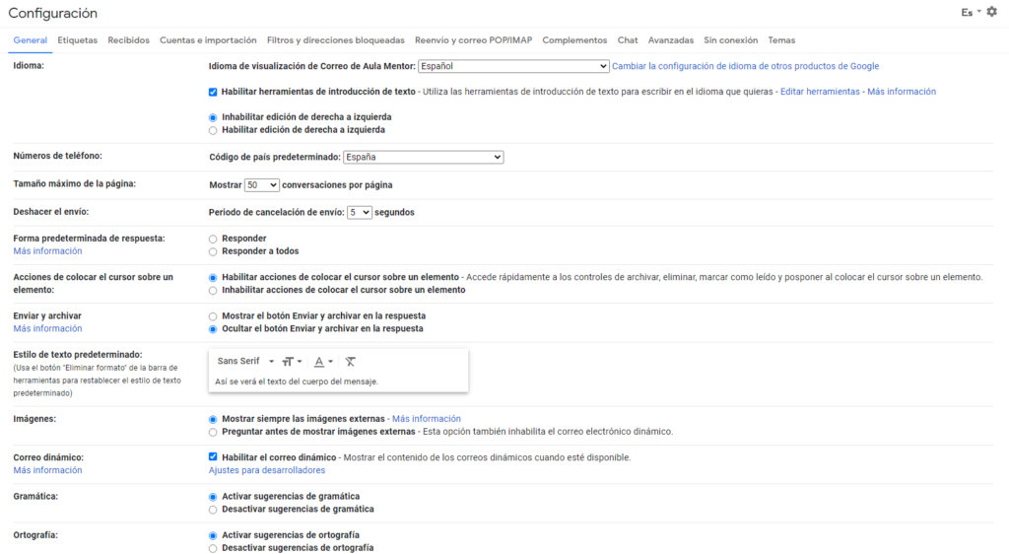Select the Responder radio option
This screenshot has height=554, width=1009.
point(213,240)
